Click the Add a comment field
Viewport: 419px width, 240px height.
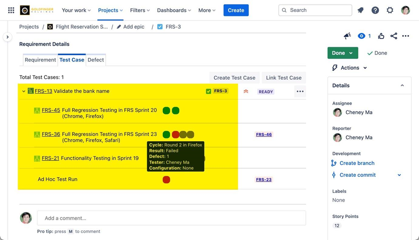(171, 218)
